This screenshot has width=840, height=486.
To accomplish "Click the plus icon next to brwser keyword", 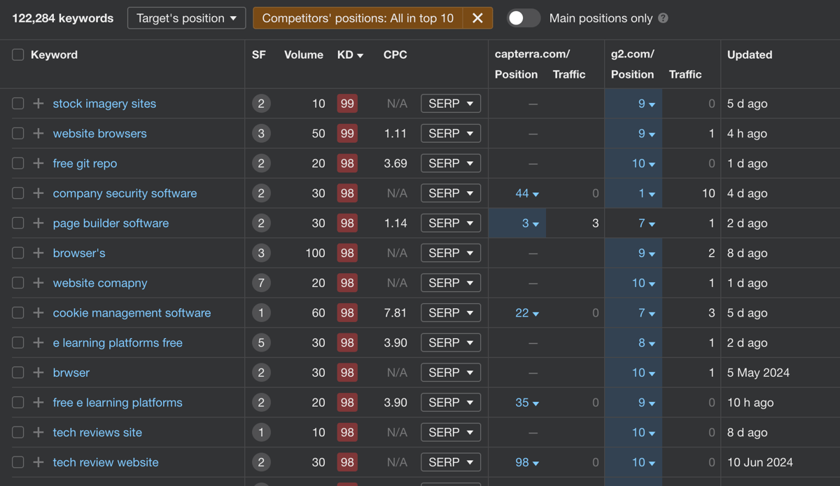I will [x=38, y=373].
